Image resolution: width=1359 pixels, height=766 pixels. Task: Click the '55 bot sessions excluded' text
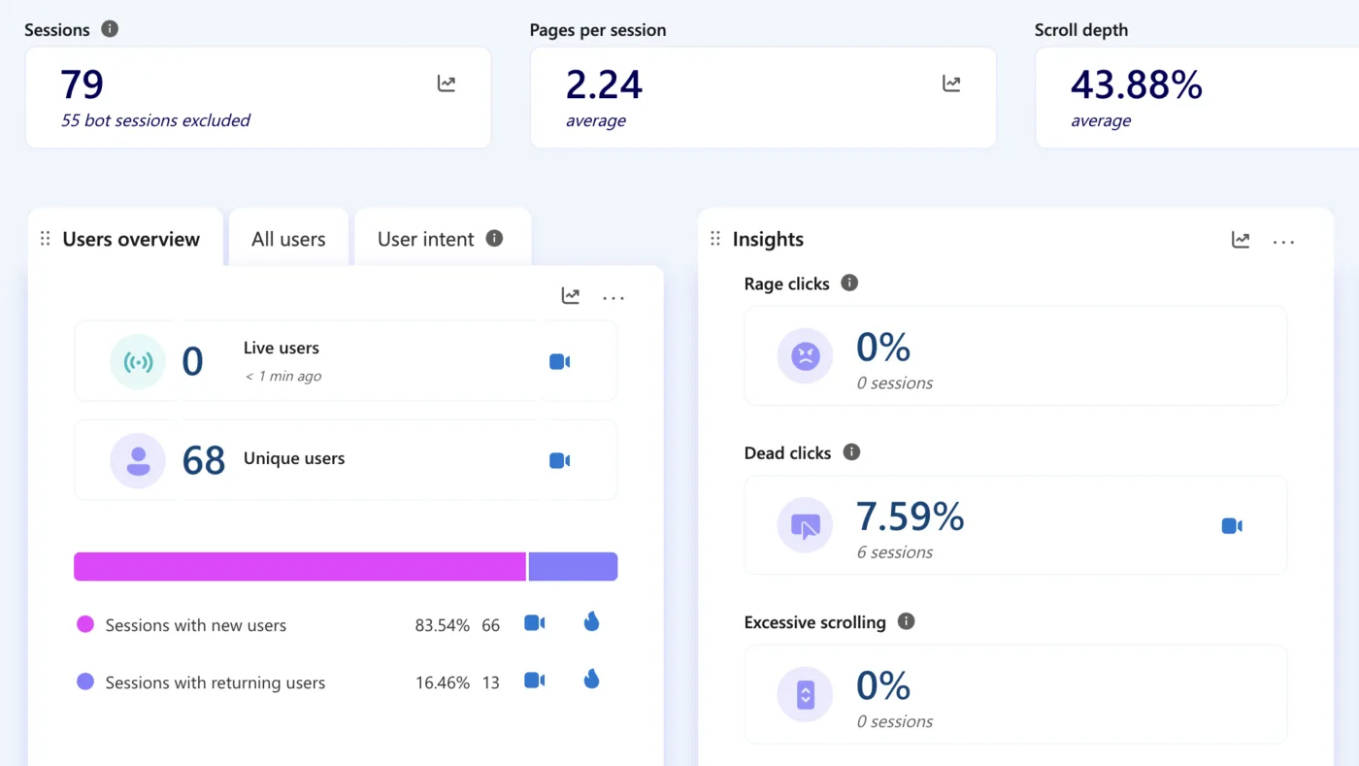(x=155, y=120)
